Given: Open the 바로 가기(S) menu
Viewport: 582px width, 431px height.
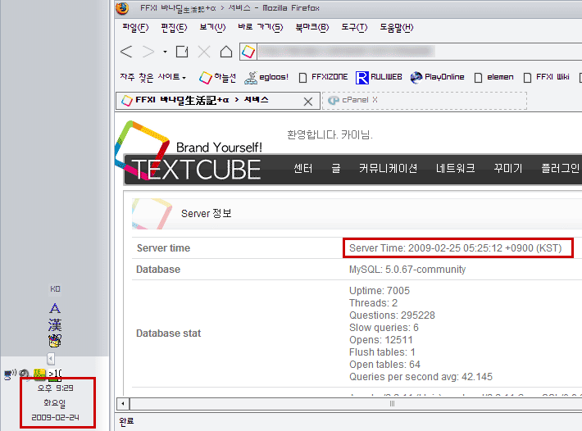Looking at the screenshot, I should pyautogui.click(x=260, y=27).
